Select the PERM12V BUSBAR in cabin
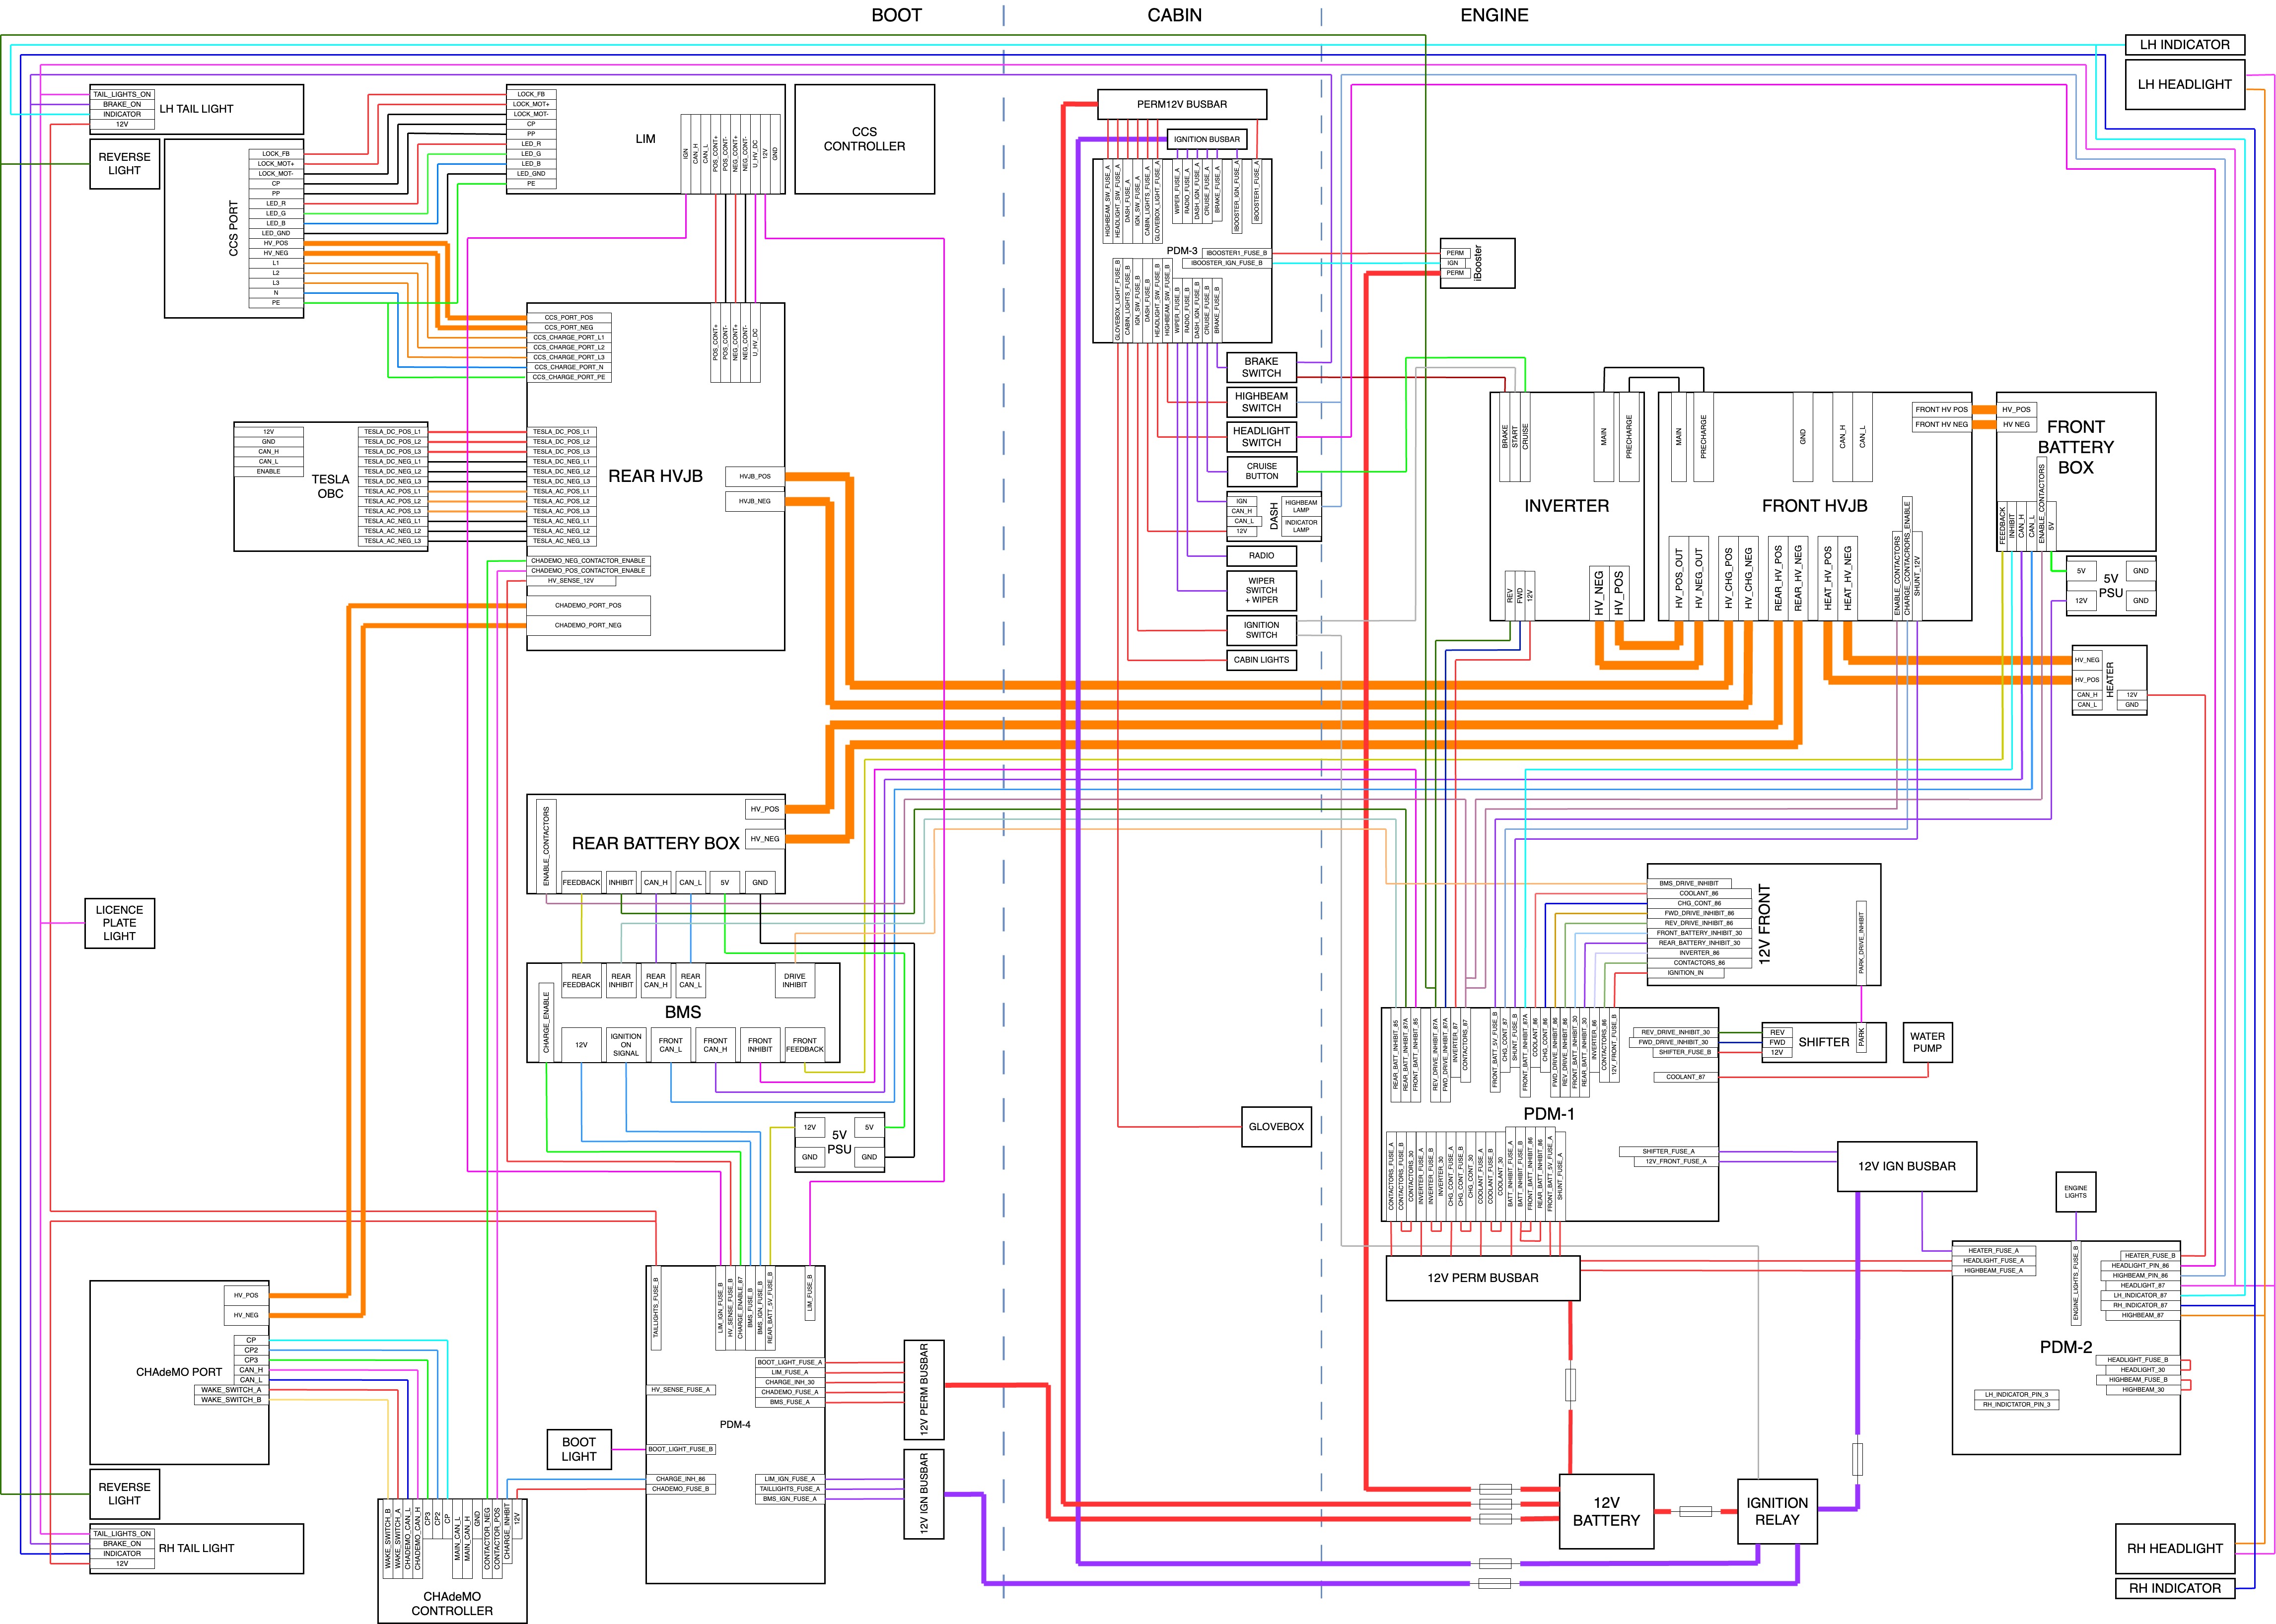 1182,104
